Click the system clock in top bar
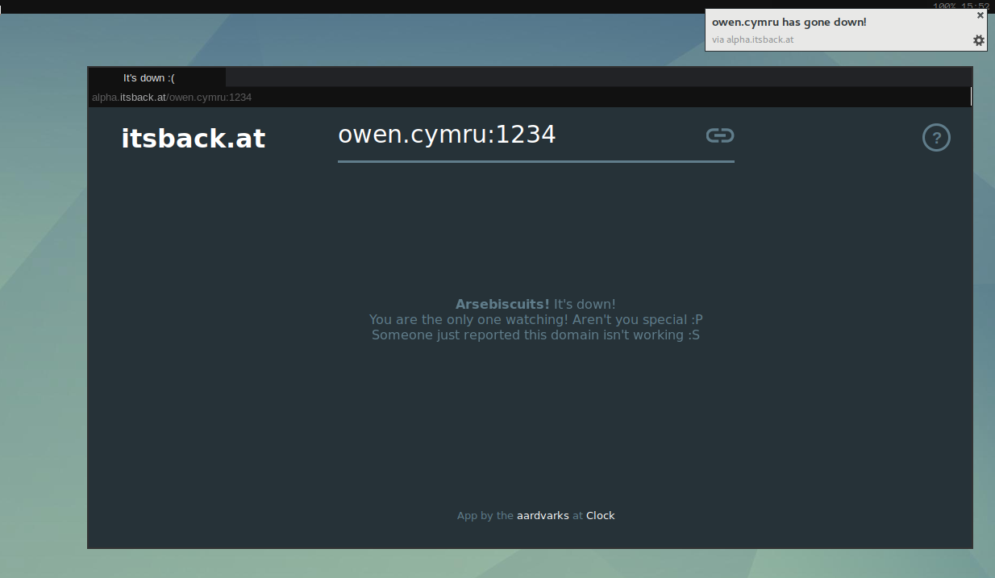This screenshot has height=578, width=995. [976, 6]
